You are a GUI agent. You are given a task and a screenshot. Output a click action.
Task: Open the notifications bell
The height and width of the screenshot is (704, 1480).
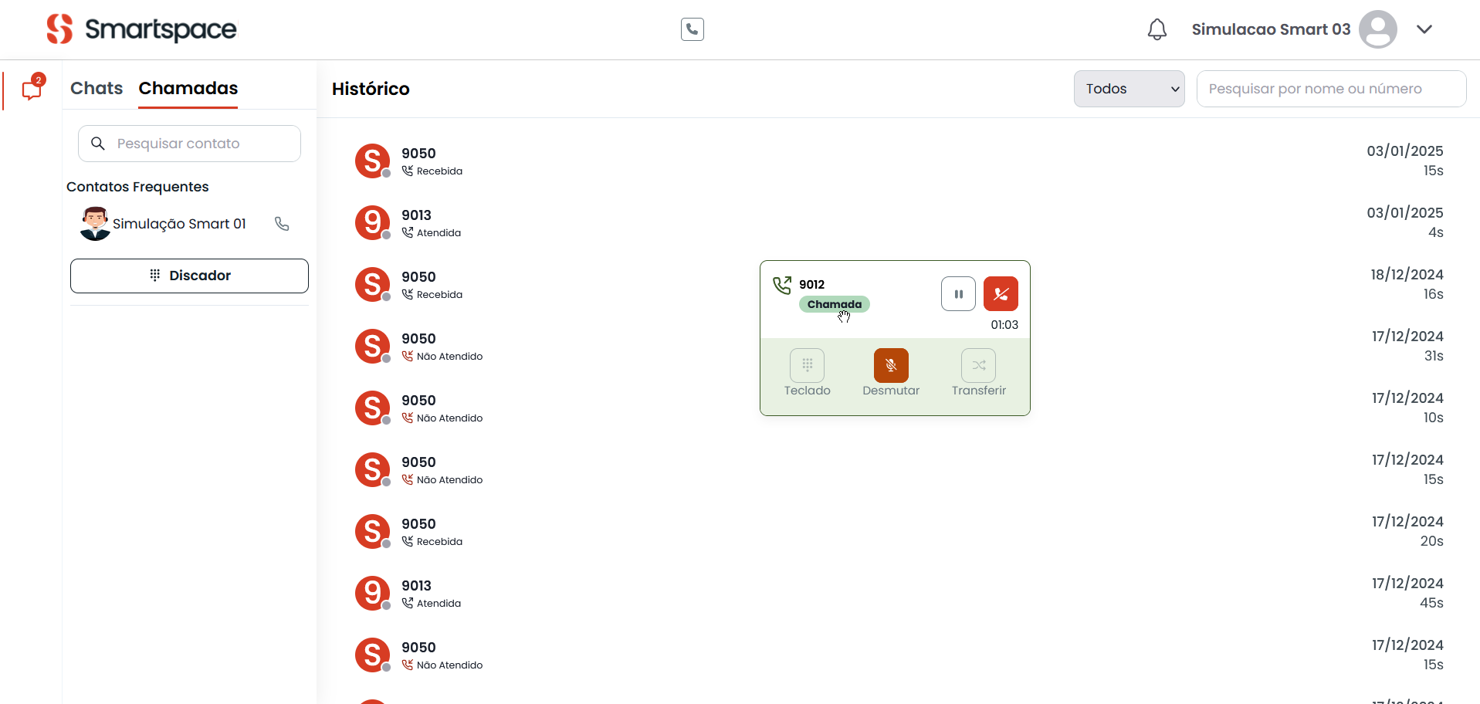(x=1157, y=29)
